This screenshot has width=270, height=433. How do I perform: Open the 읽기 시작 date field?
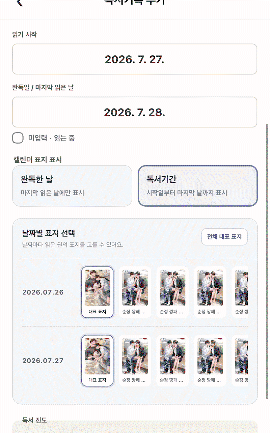(135, 59)
